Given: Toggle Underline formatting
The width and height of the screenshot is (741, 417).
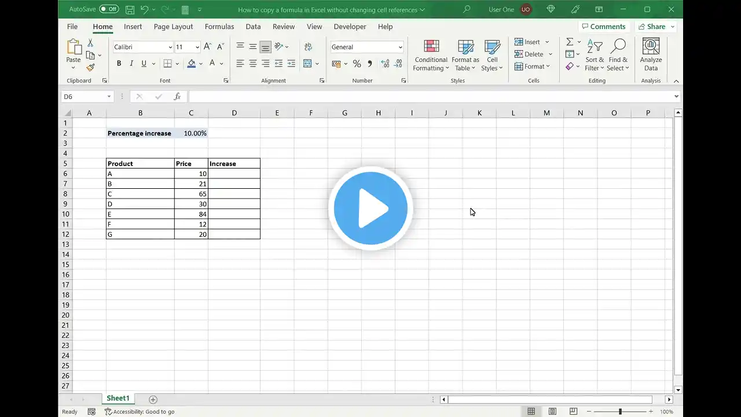Looking at the screenshot, I should click(x=144, y=64).
